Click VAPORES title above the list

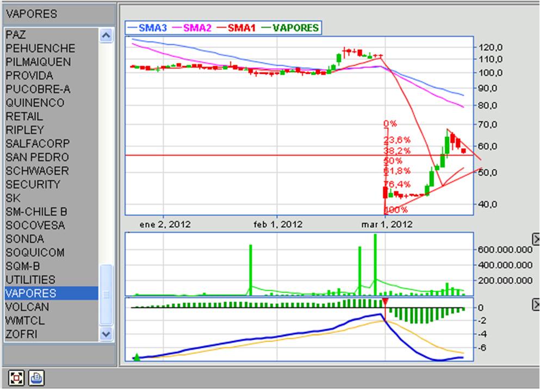32,14
